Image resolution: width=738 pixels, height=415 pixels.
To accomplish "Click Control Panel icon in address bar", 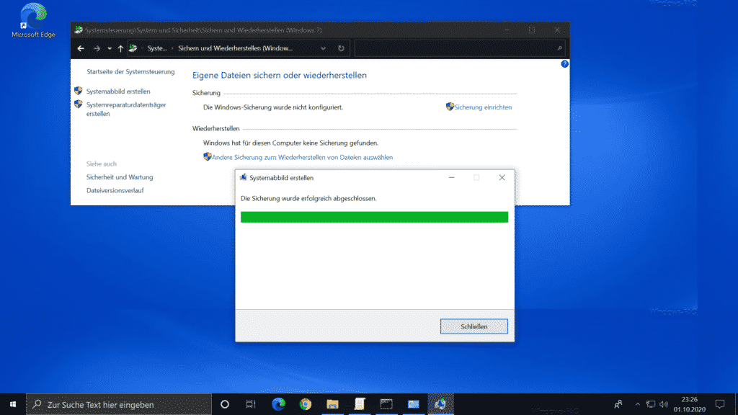I will point(133,48).
